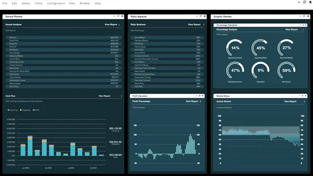Maximize the Profit Calculator sub-window

[200, 96]
